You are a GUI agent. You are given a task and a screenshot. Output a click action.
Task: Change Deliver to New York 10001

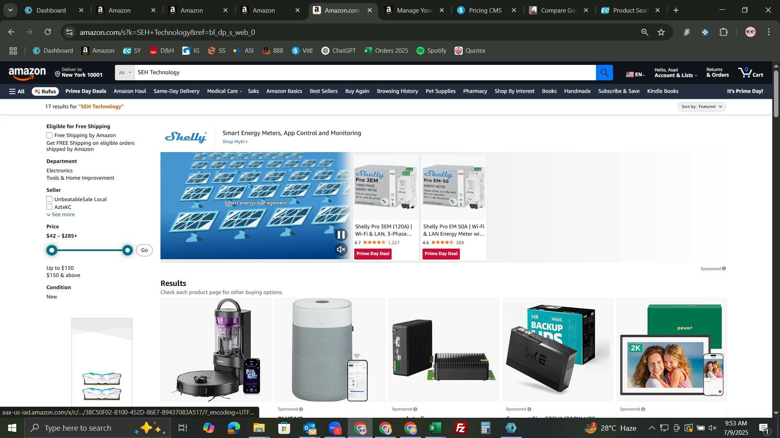tap(79, 73)
